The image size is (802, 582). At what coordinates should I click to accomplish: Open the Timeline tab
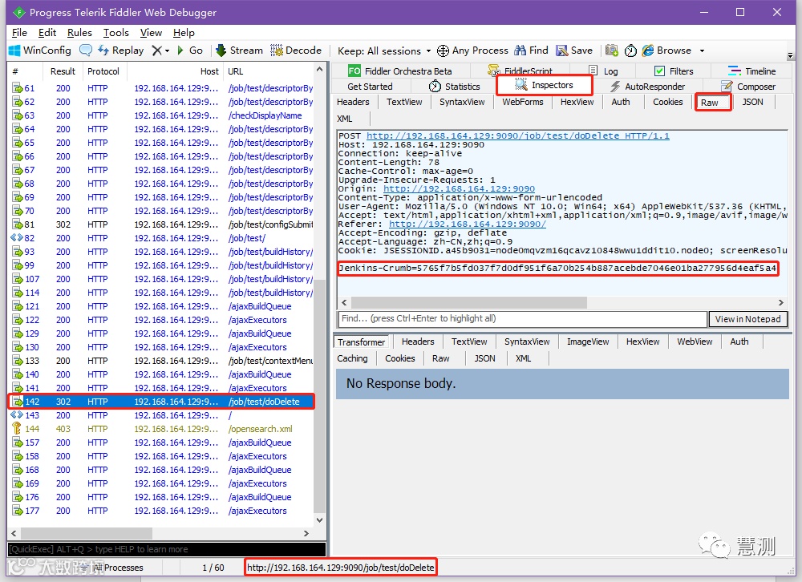(751, 71)
